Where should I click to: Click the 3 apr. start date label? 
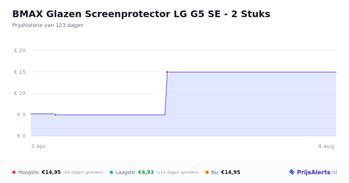tap(39, 146)
